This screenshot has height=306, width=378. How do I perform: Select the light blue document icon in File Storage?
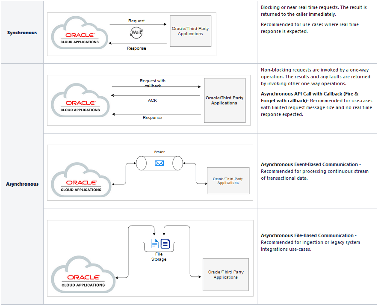pyautogui.click(x=154, y=244)
